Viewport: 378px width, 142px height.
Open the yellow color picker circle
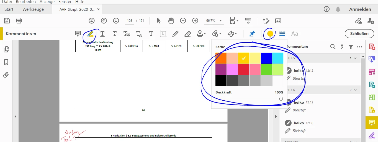(270, 34)
